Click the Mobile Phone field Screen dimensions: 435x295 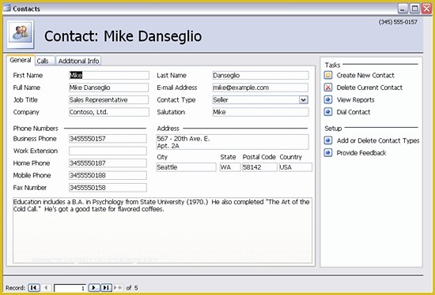point(108,175)
